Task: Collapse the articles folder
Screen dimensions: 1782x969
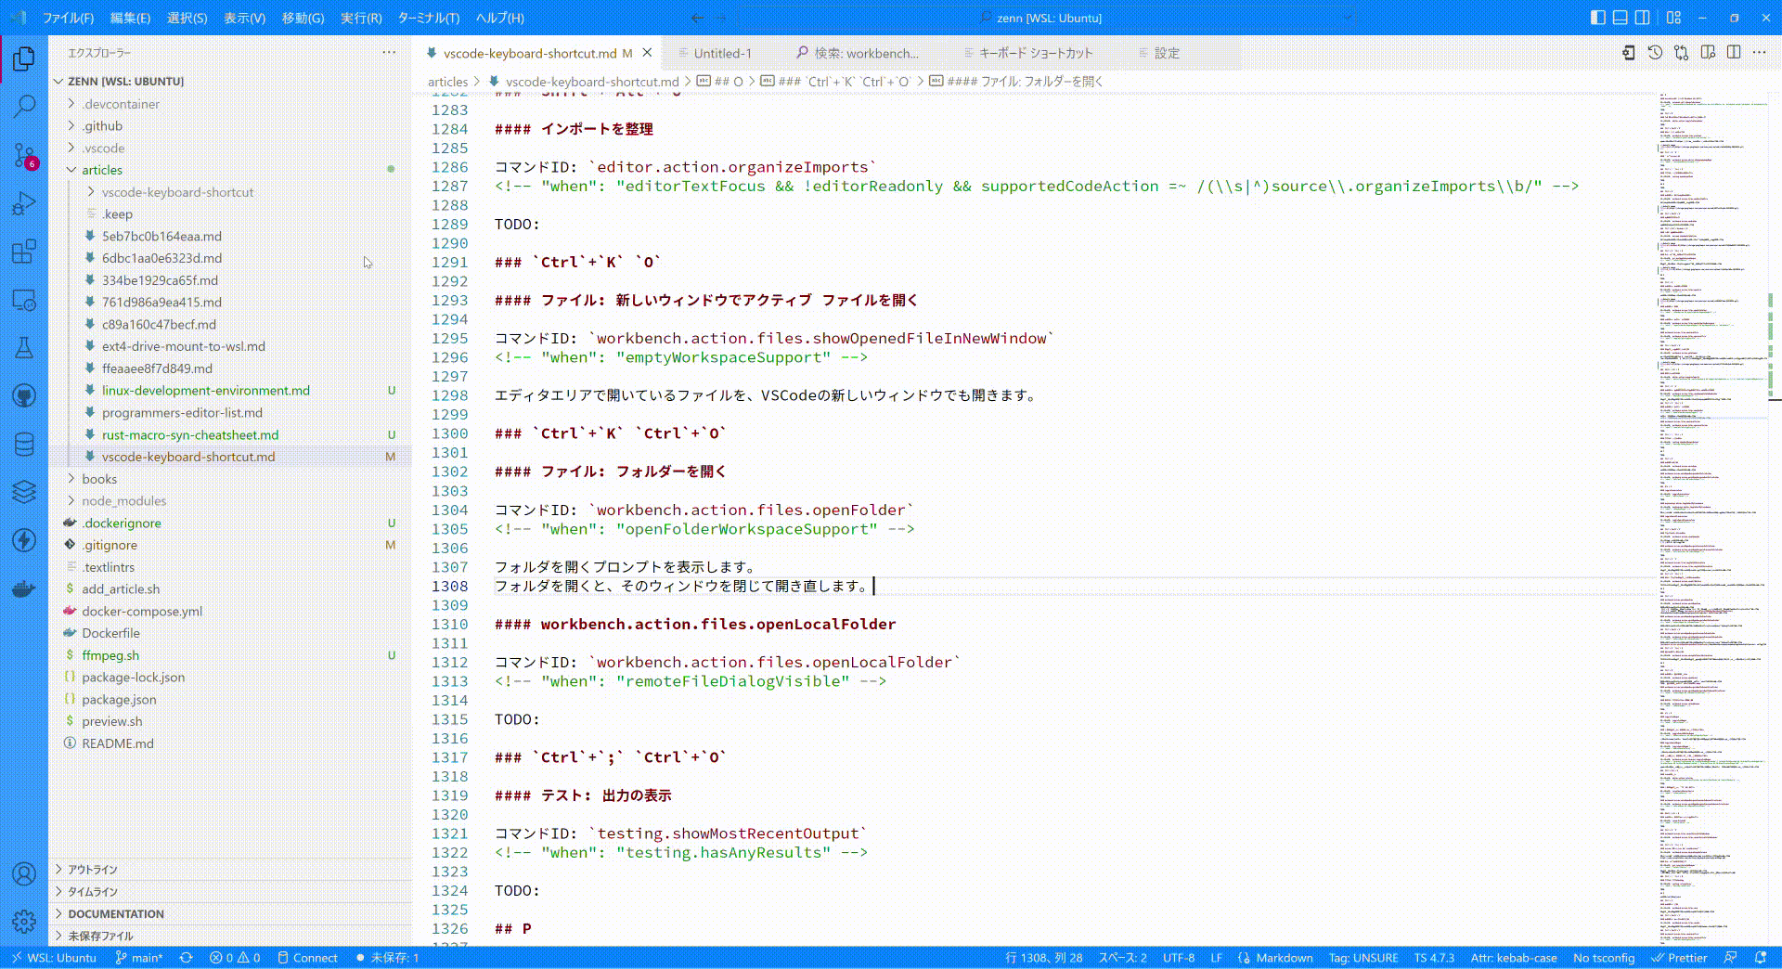Action: click(230, 170)
